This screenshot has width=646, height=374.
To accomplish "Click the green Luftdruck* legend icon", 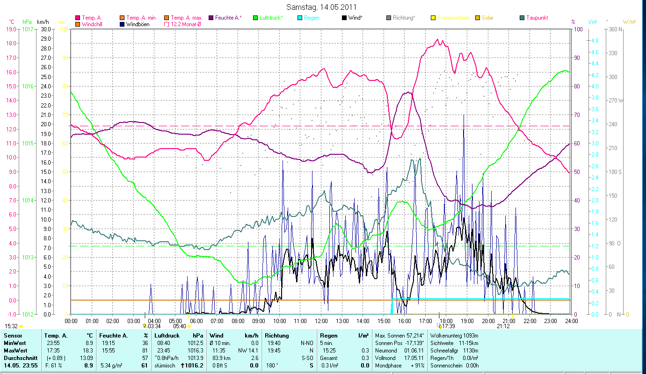I will (255, 18).
